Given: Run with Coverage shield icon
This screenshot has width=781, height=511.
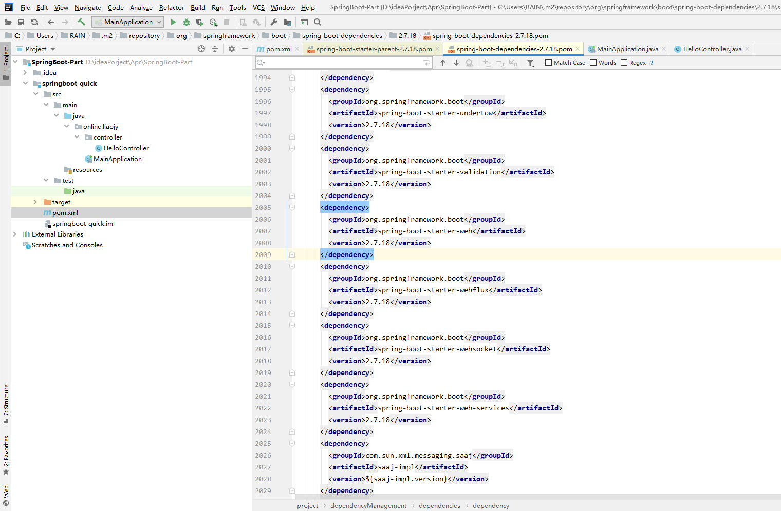Looking at the screenshot, I should [200, 22].
